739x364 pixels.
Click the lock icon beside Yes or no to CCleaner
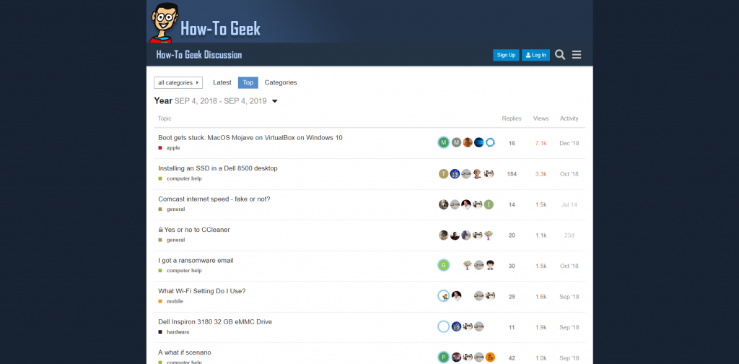[x=161, y=230]
